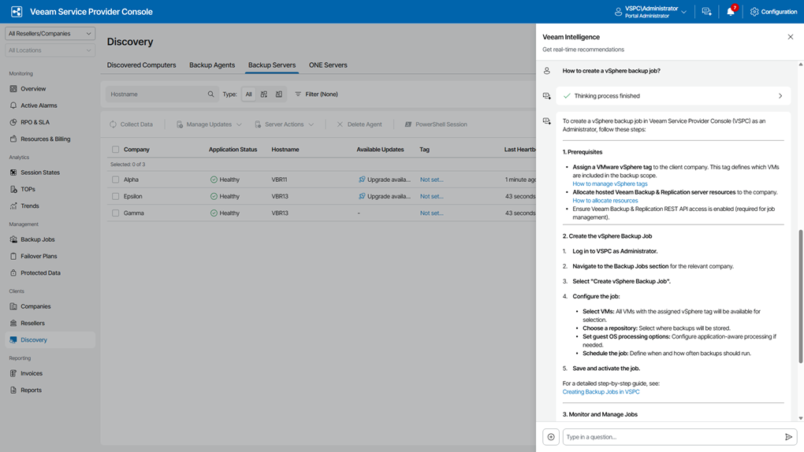
Task: Select the Backup Servers tab
Action: point(272,65)
